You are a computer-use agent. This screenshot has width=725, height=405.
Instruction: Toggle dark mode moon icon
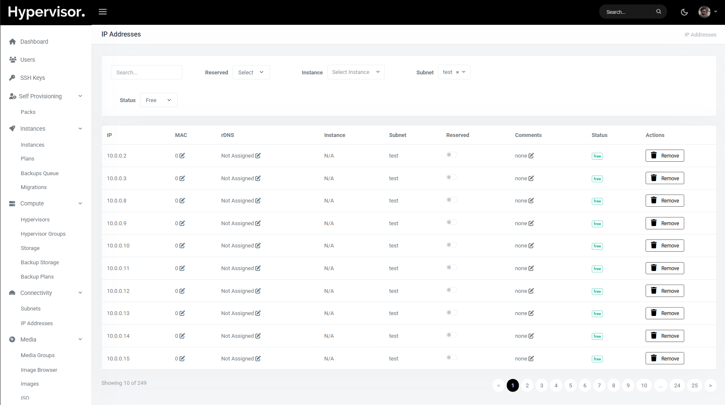pos(684,12)
